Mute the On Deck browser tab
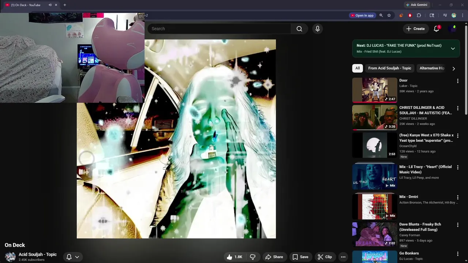468x263 pixels. (x=50, y=5)
